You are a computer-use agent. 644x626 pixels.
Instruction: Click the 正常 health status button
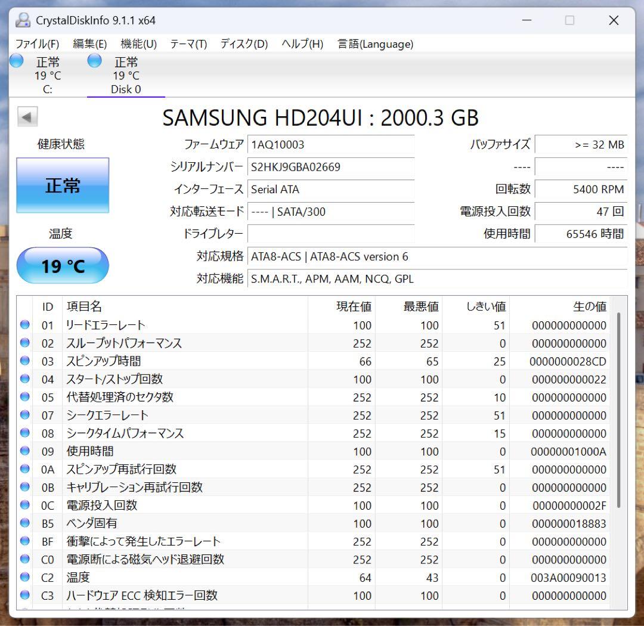(63, 185)
